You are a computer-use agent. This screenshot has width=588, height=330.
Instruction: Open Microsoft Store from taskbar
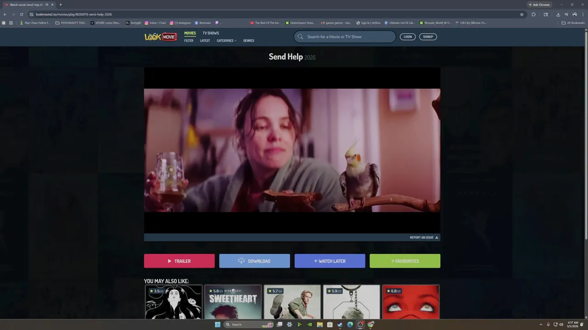coord(330,324)
